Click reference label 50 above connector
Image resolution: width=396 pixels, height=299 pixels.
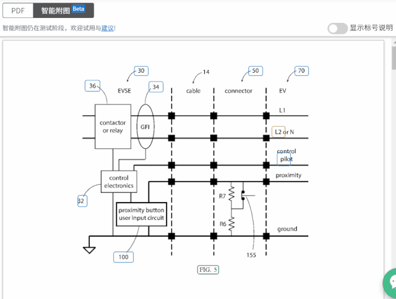coord(256,71)
